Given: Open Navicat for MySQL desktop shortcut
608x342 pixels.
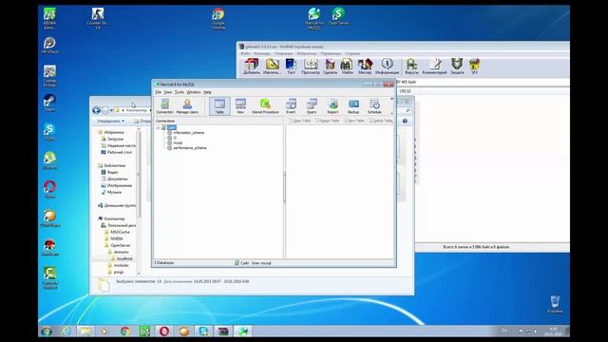Looking at the screenshot, I should (x=314, y=18).
